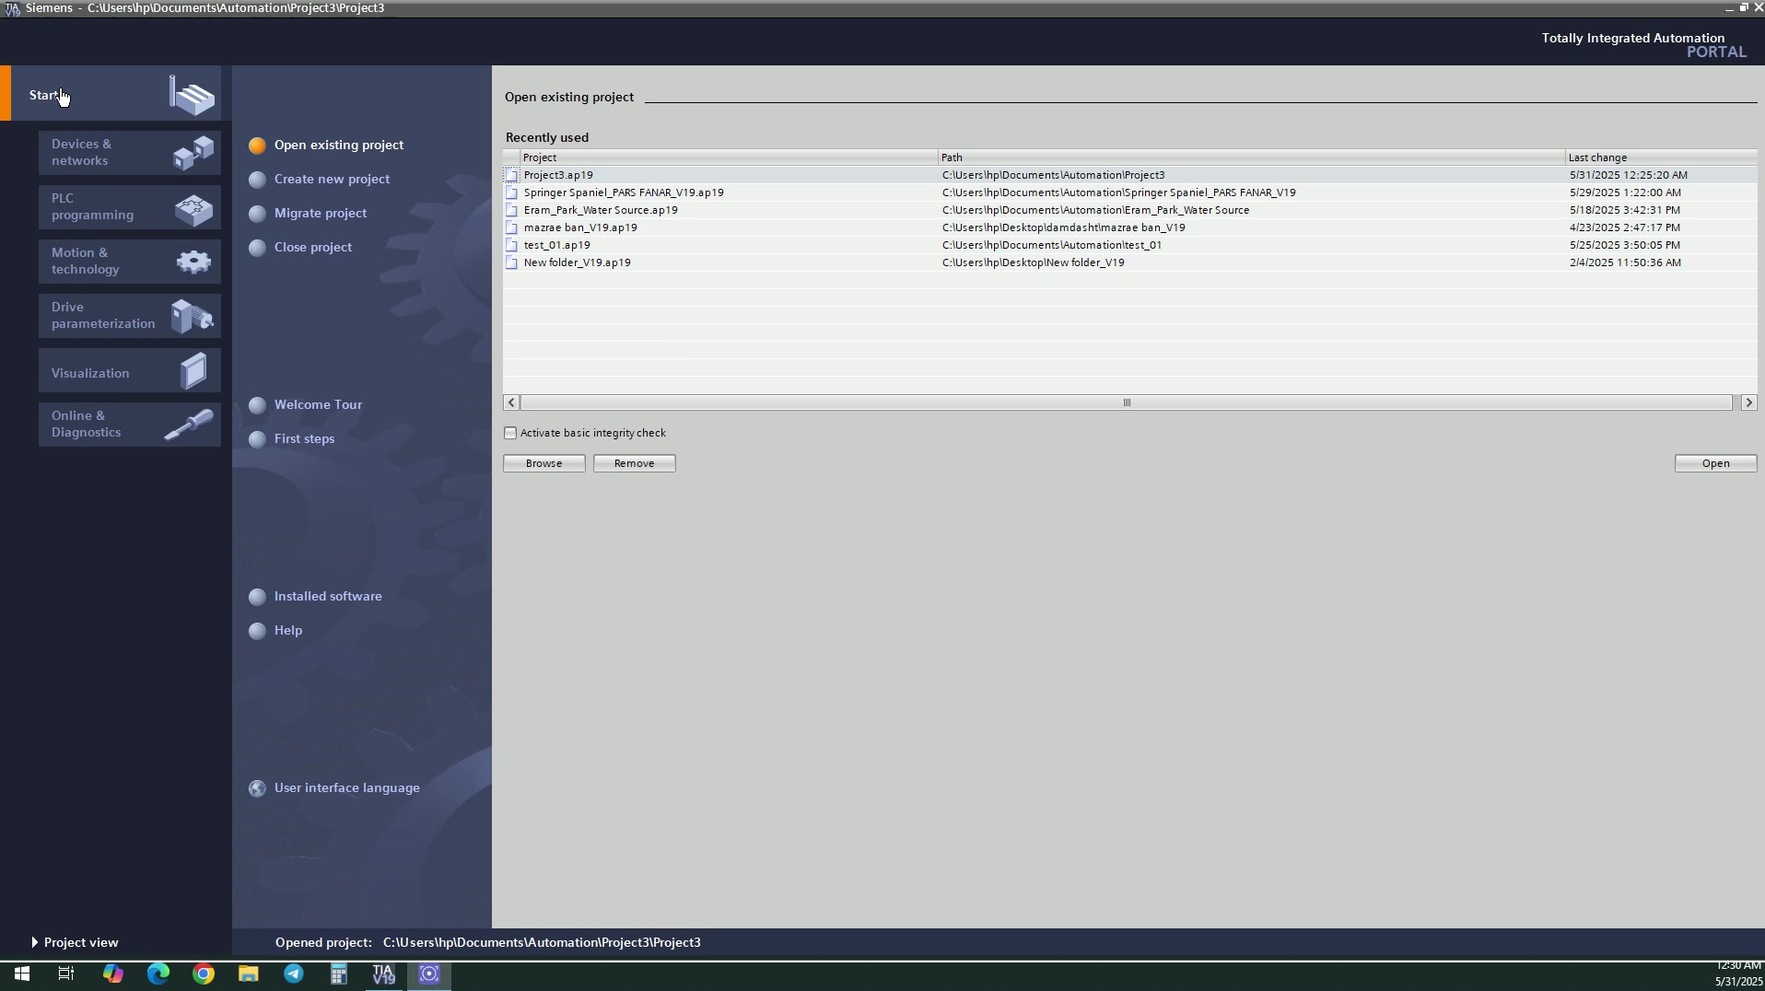Click the date 5/18/2025 3:42:31 PM
1765x991 pixels.
(x=1625, y=210)
